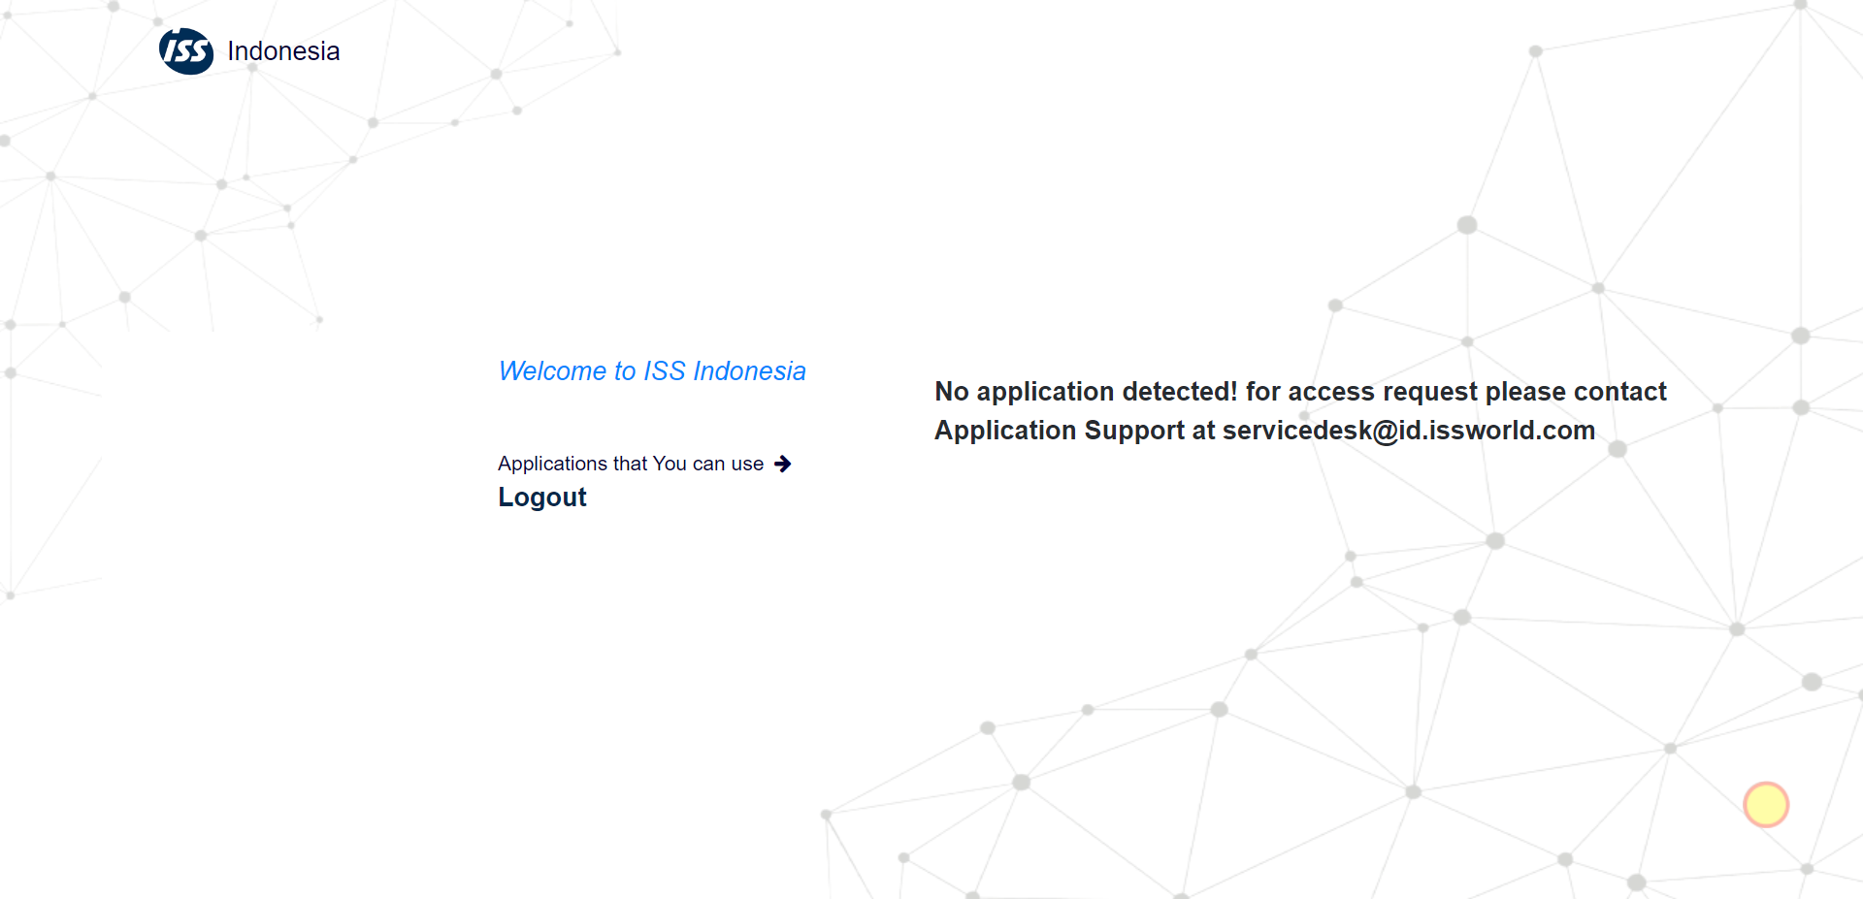The image size is (1863, 899).
Task: Click the servicedesk@id.issworld.com email address
Action: [x=1408, y=431]
